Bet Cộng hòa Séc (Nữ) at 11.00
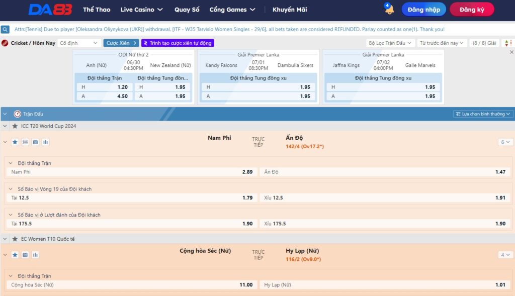This screenshot has width=515, height=296. [x=132, y=285]
